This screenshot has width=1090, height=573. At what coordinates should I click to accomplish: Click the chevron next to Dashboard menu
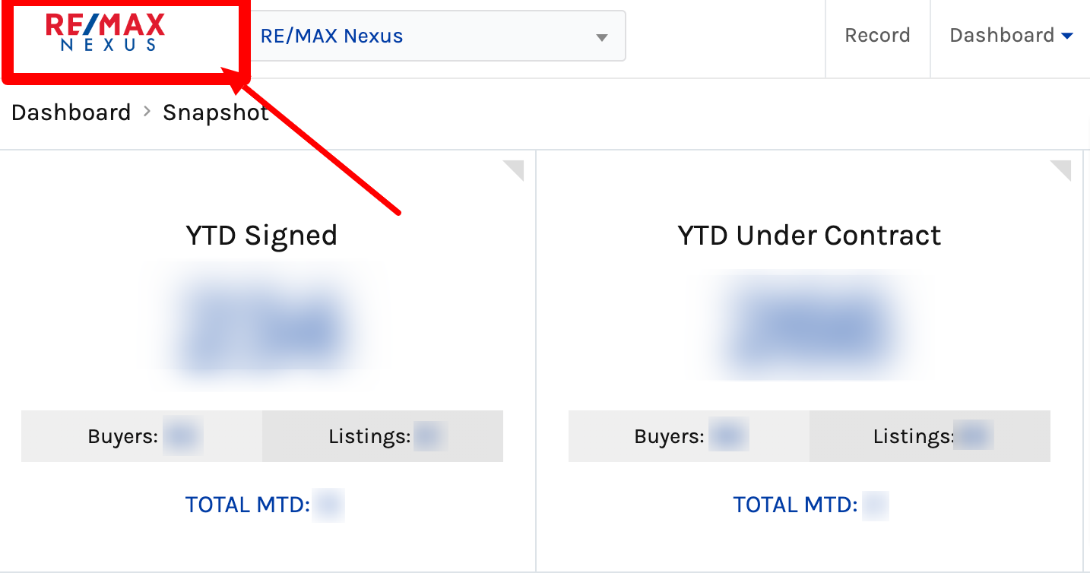coord(1067,35)
